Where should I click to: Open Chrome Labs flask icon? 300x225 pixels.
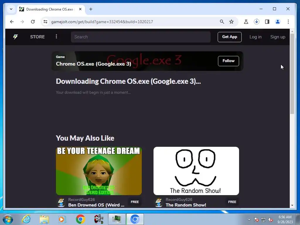pyautogui.click(x=246, y=22)
